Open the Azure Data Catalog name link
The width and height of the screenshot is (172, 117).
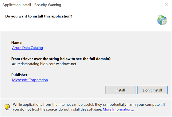pos(27,48)
